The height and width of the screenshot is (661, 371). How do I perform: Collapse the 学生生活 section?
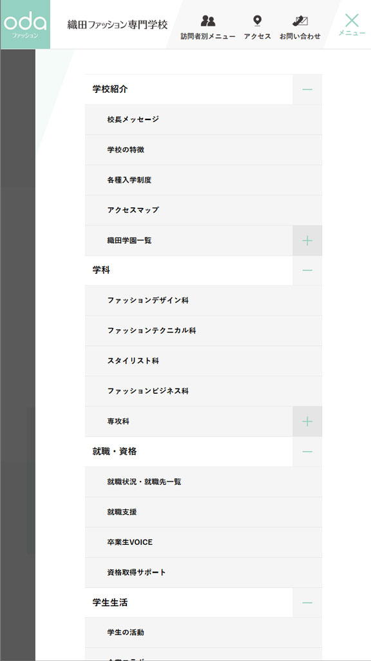tap(308, 602)
